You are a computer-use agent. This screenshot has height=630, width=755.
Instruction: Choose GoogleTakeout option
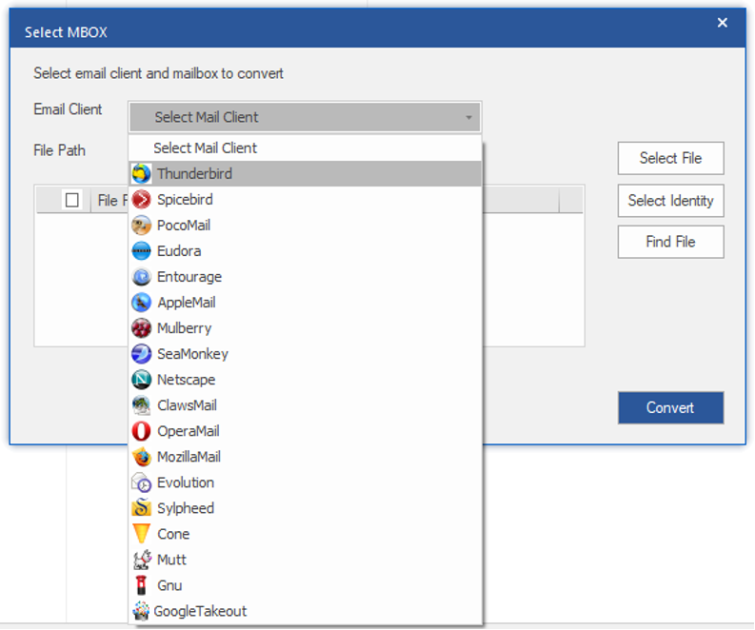305,611
